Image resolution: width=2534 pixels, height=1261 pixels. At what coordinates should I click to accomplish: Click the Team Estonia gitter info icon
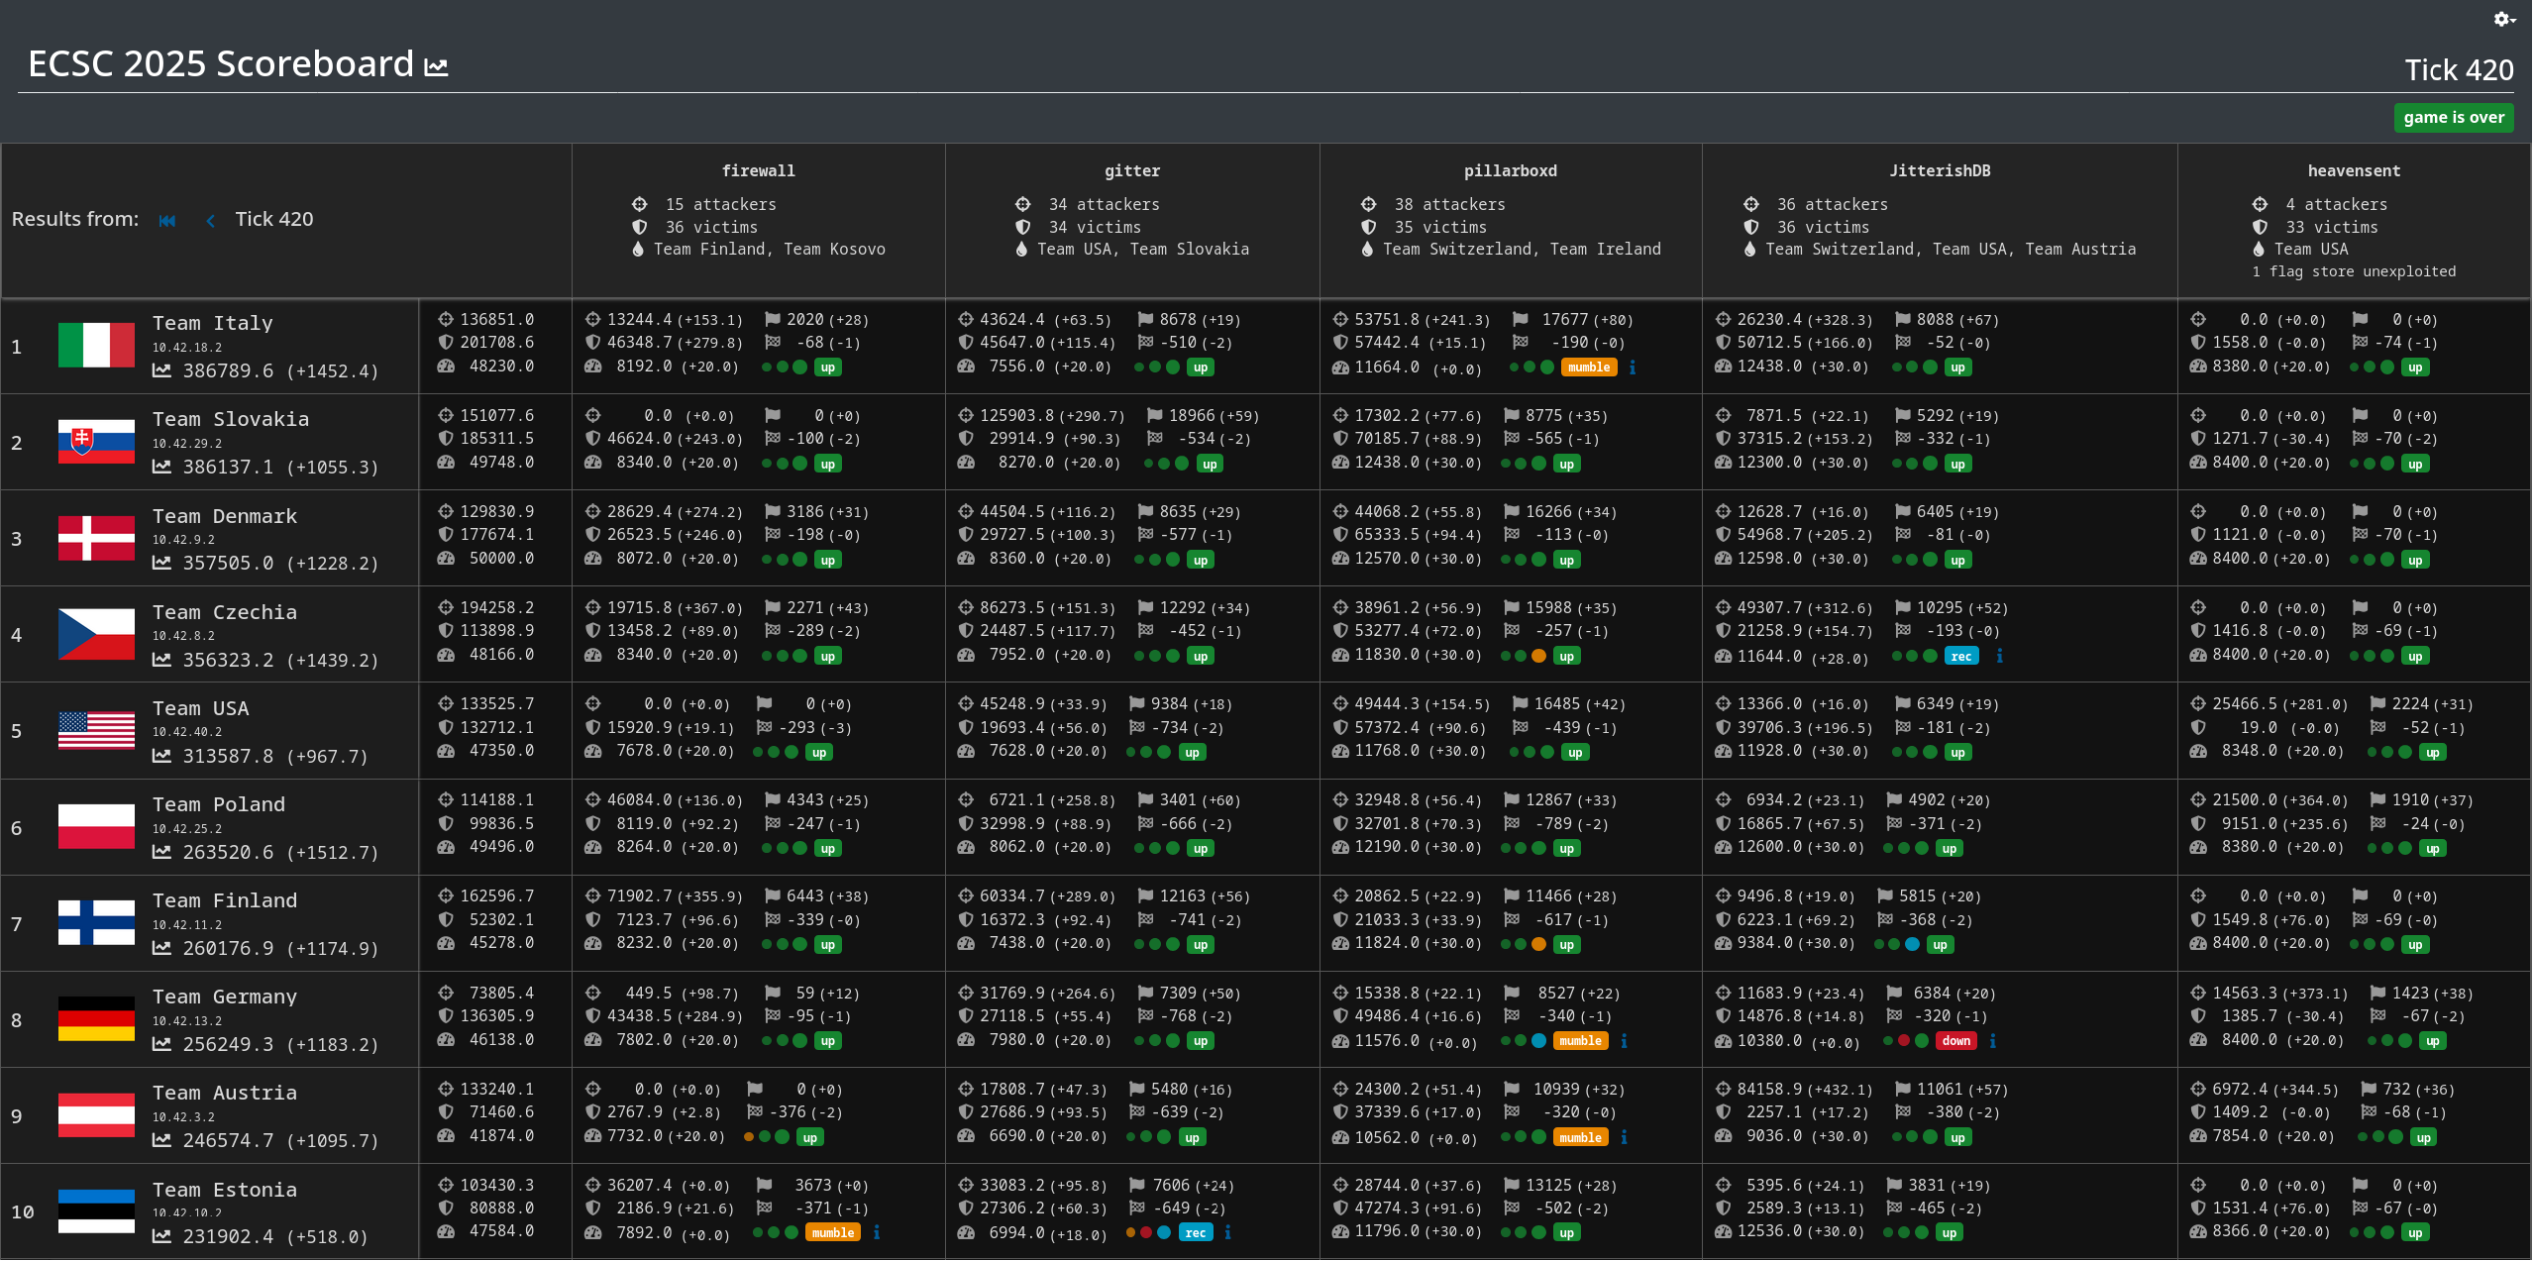tap(1227, 1232)
